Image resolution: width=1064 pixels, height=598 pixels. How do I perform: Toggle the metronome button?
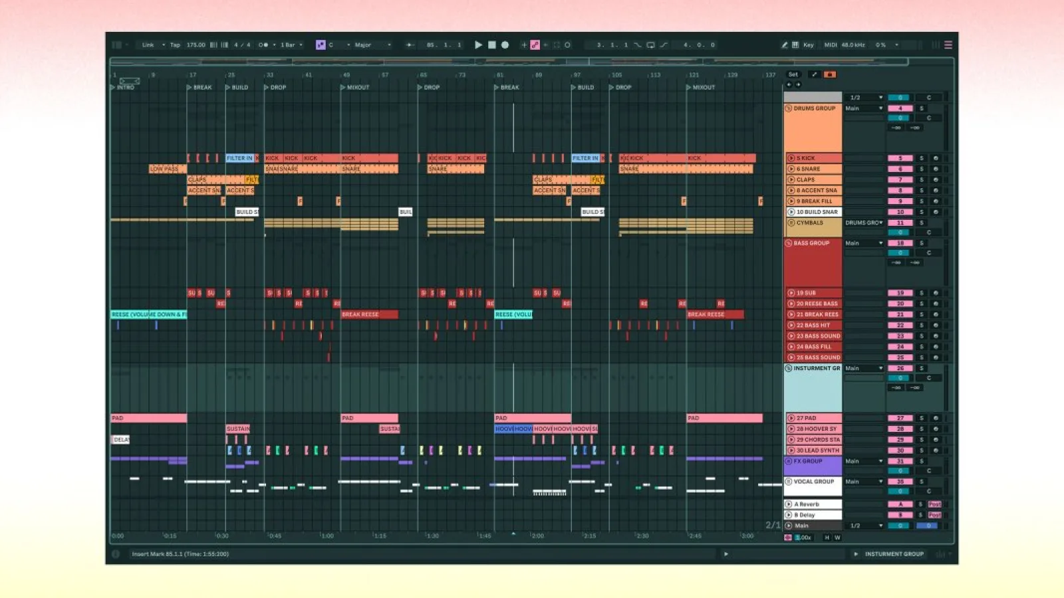point(263,45)
